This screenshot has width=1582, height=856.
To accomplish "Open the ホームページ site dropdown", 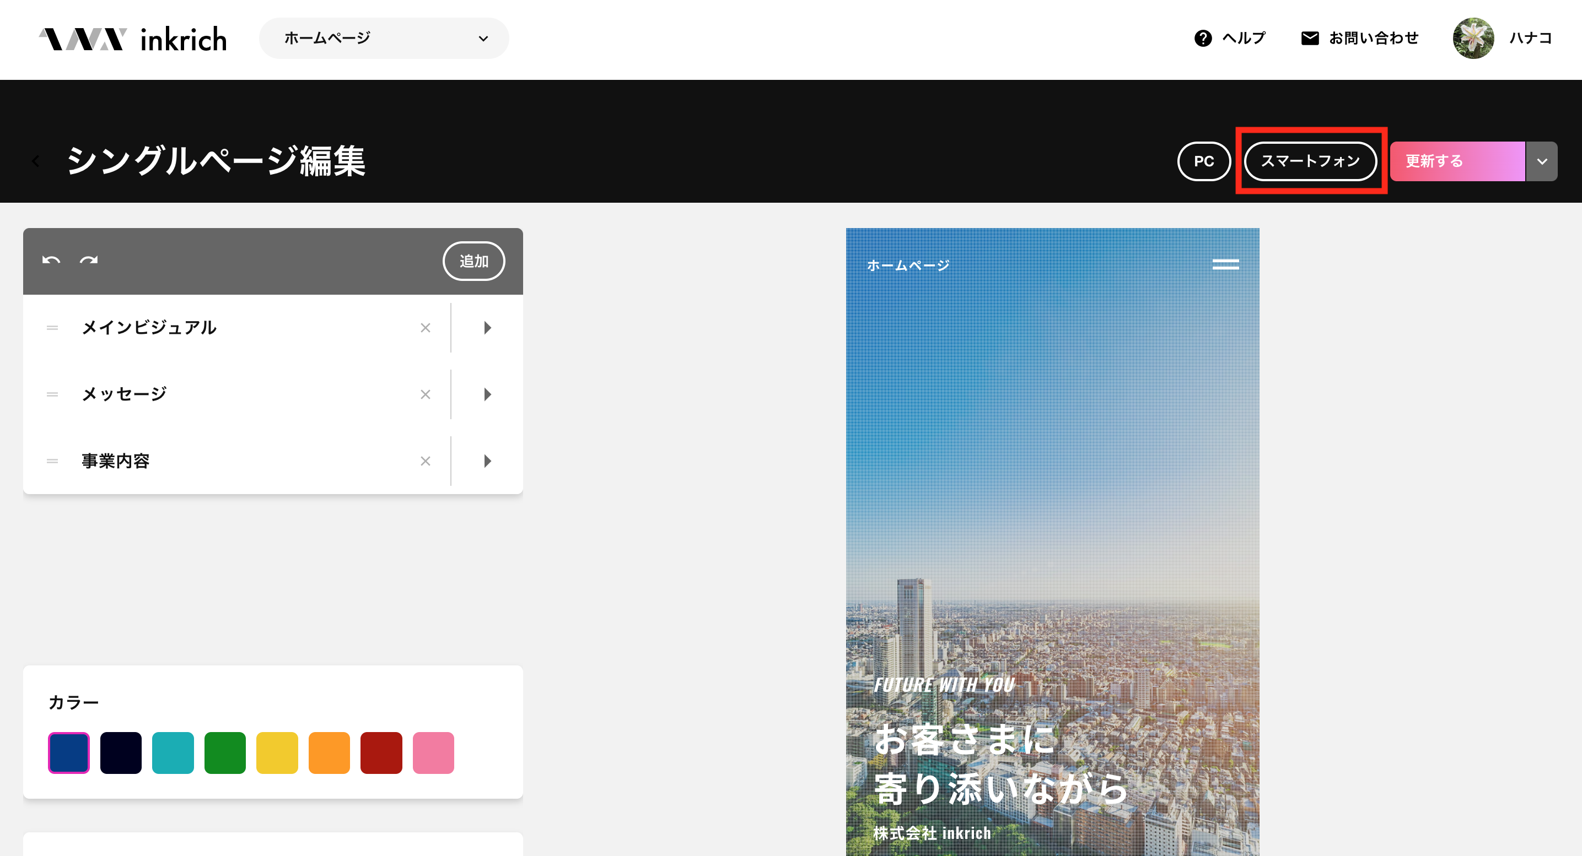I will pyautogui.click(x=384, y=38).
